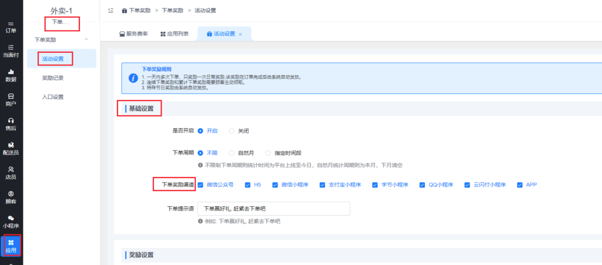The width and height of the screenshot is (602, 265).
Task: Open the 配送员 delivery rider icon
Action: (x=11, y=145)
